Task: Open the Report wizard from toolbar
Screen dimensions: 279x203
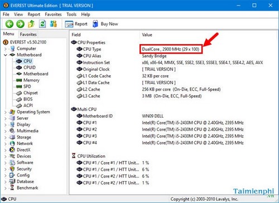Action: [76, 24]
